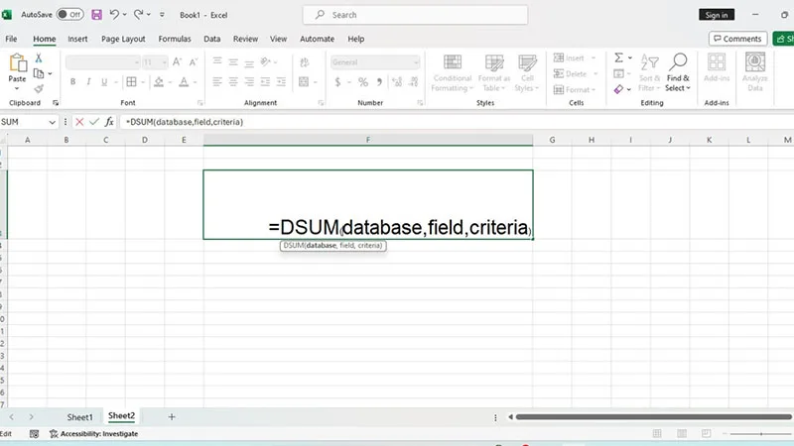The width and height of the screenshot is (794, 446).
Task: Click the Sign in button
Action: [x=717, y=15]
